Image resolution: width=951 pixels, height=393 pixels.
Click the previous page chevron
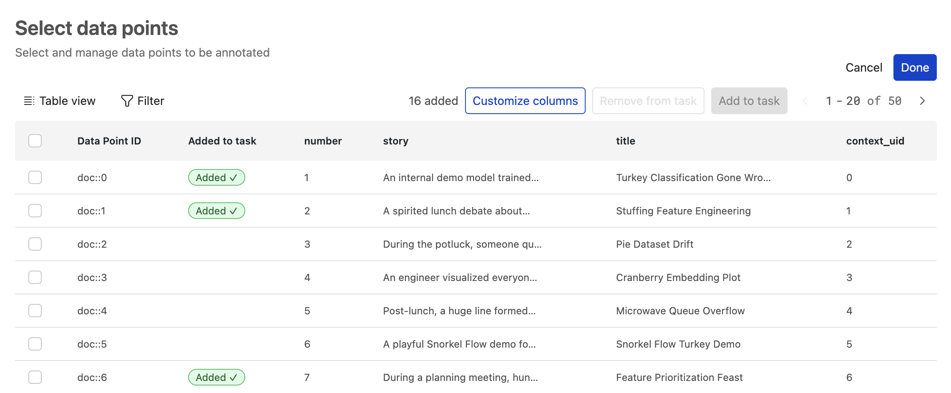[805, 101]
